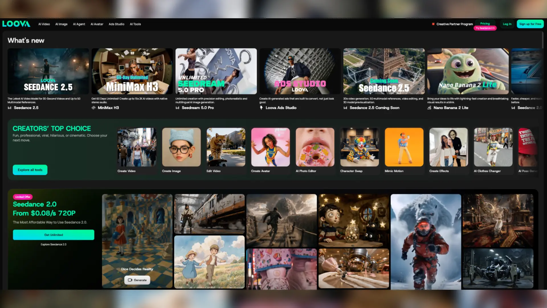Open the steampunk clockwork hall video
The height and width of the screenshot is (308, 547).
(498, 220)
